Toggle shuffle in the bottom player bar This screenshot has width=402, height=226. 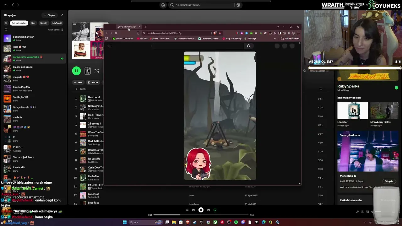click(x=187, y=210)
